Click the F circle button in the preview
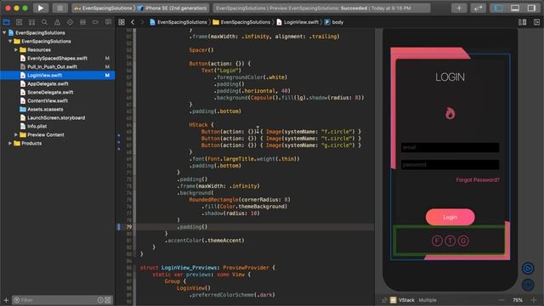Viewport: 544px width, 306px height. 437,241
